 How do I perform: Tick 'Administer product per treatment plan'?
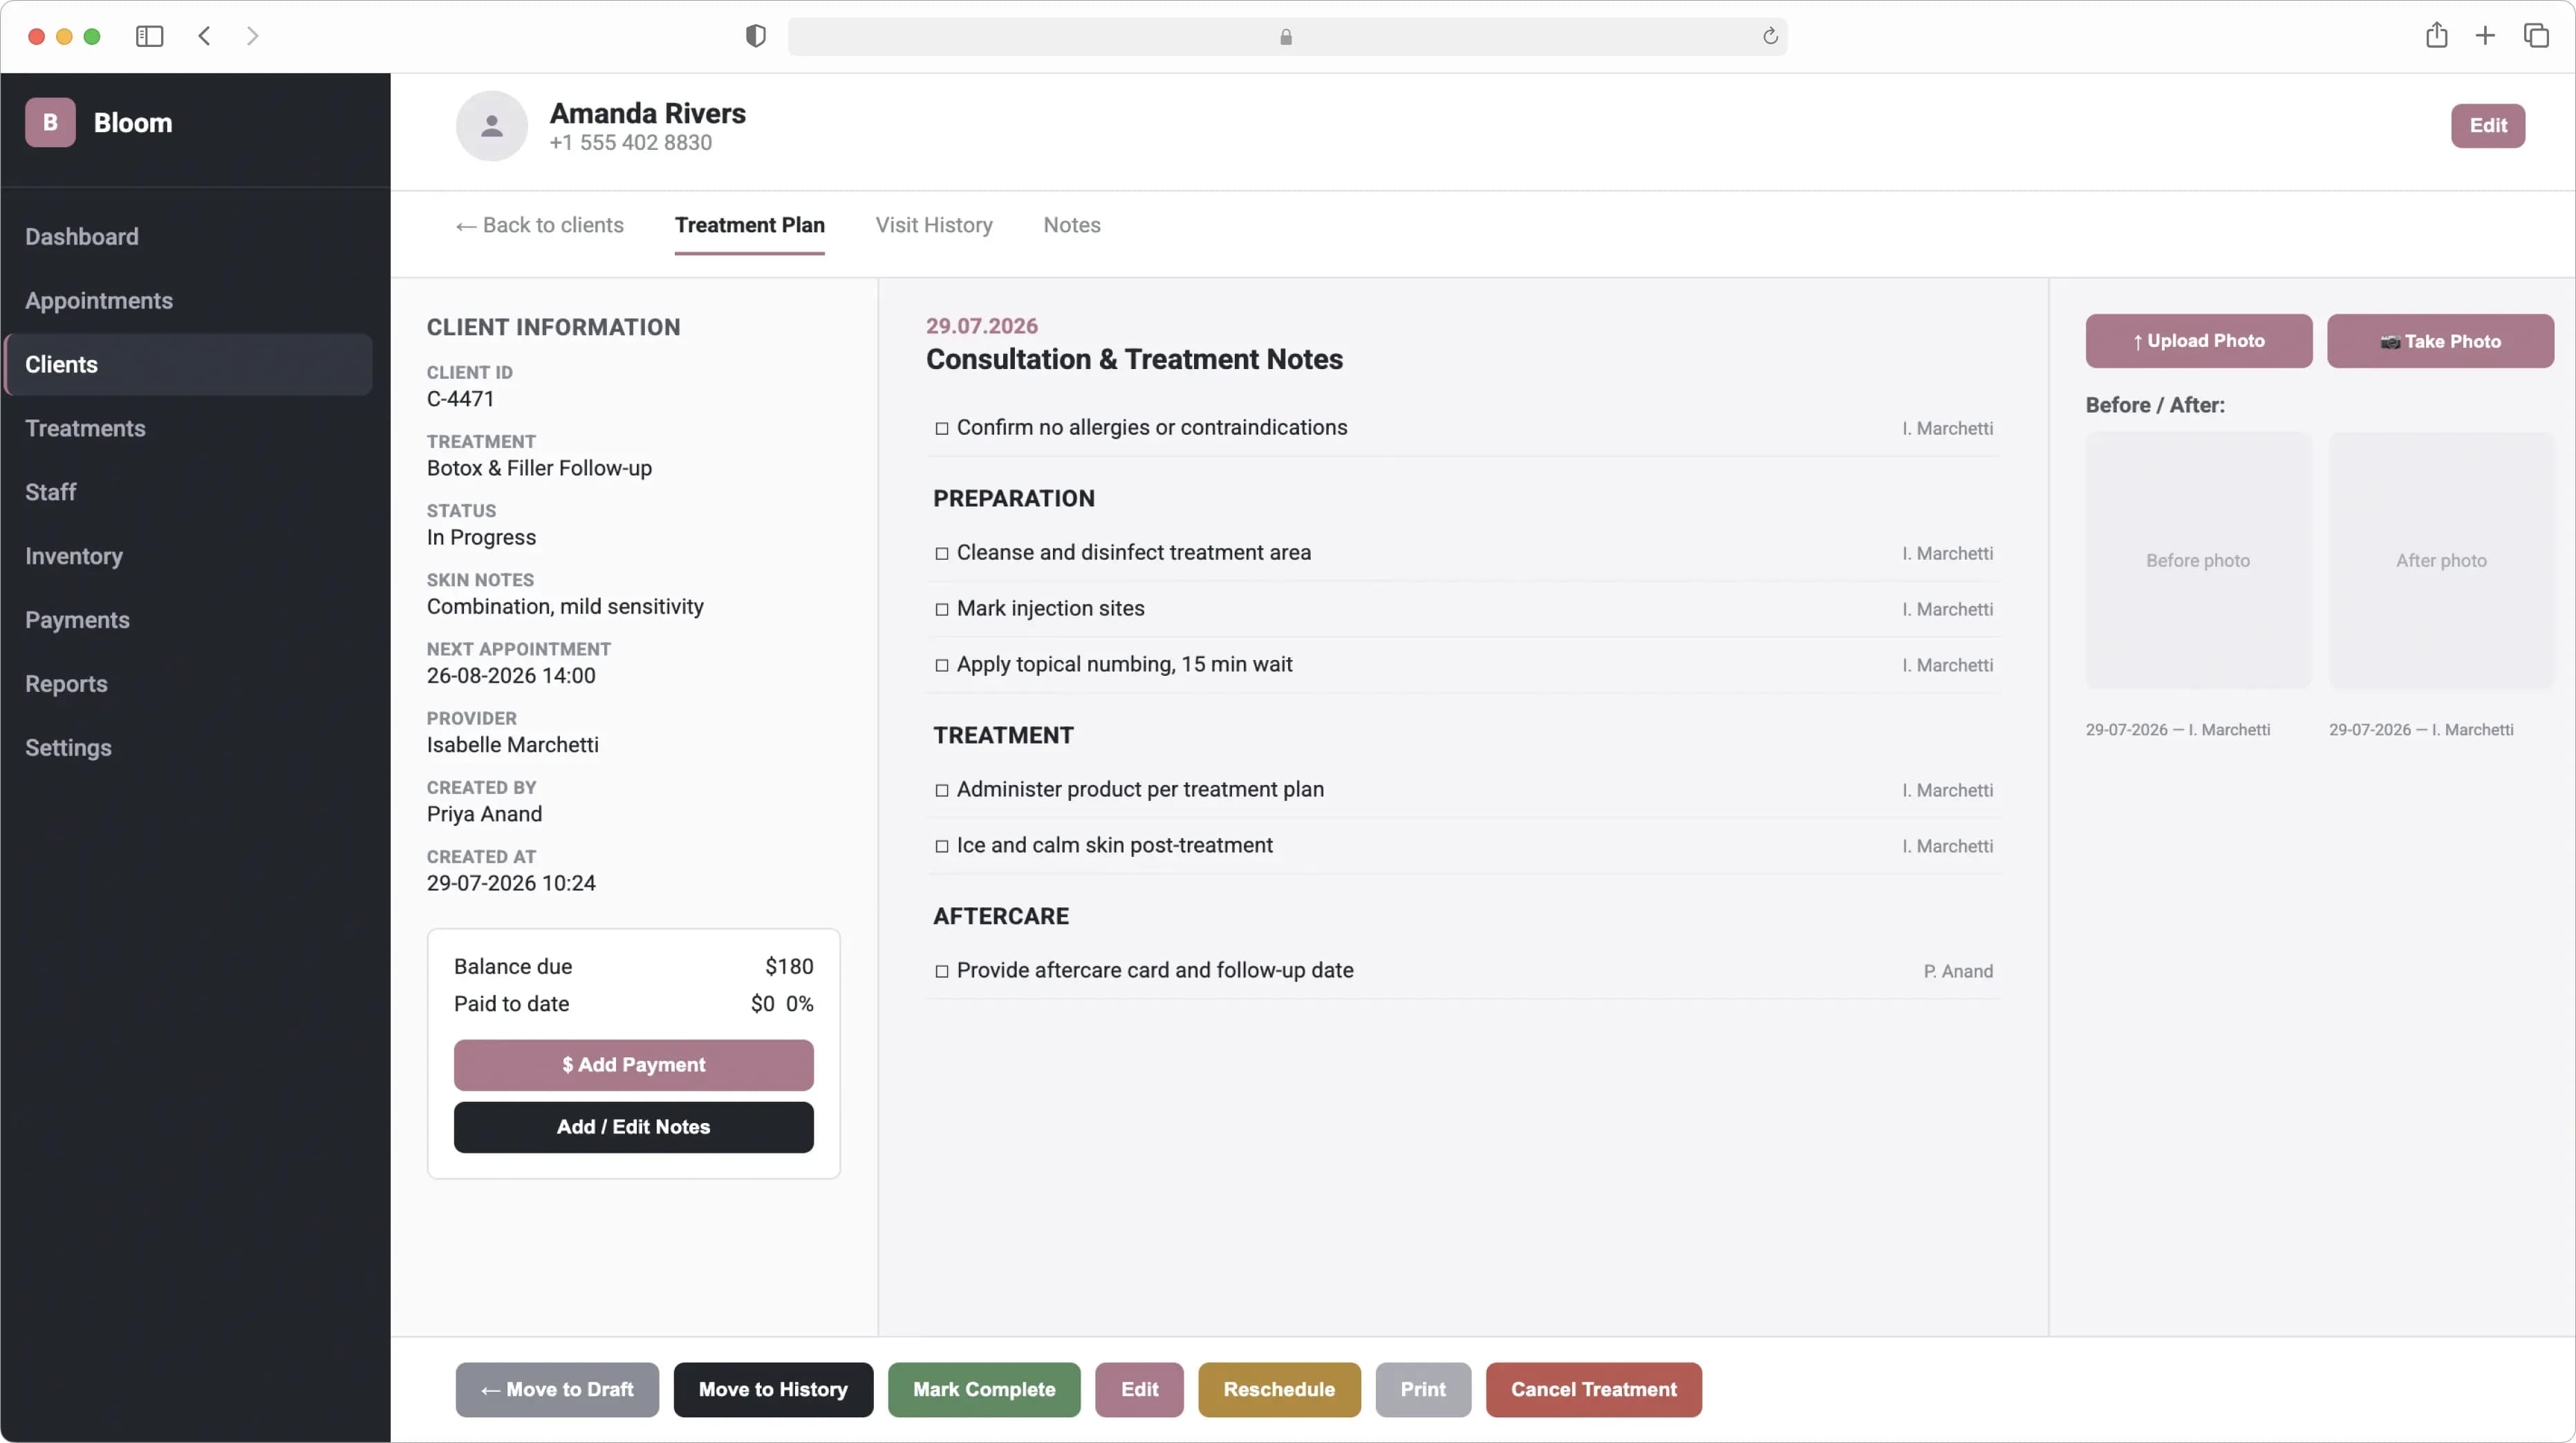(941, 791)
